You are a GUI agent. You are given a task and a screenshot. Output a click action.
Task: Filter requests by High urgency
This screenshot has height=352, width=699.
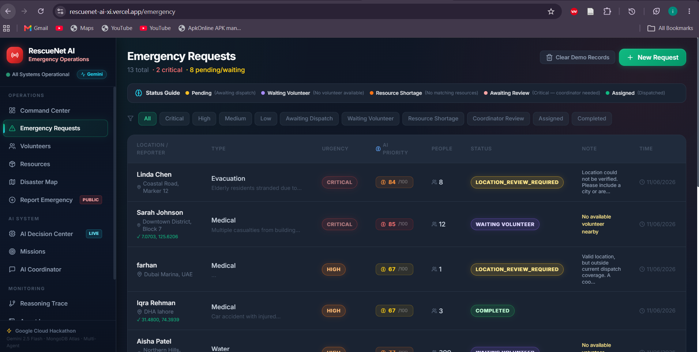click(204, 119)
